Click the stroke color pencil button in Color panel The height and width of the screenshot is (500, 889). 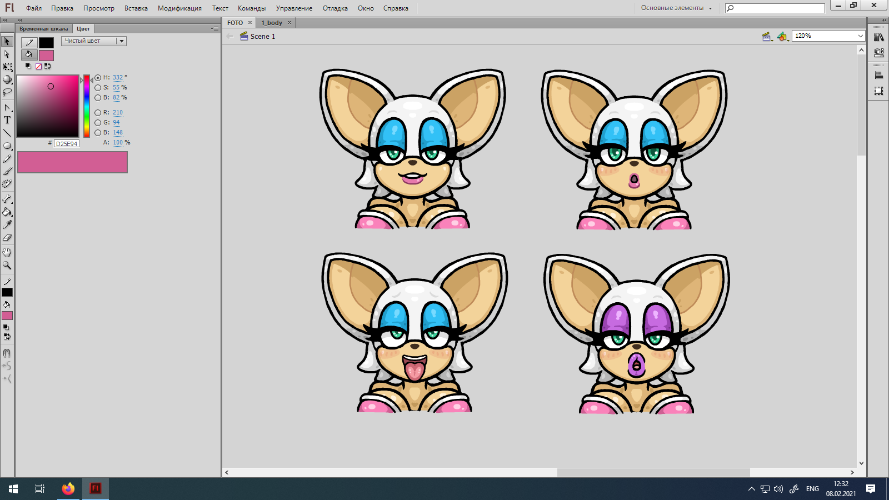pyautogui.click(x=29, y=42)
